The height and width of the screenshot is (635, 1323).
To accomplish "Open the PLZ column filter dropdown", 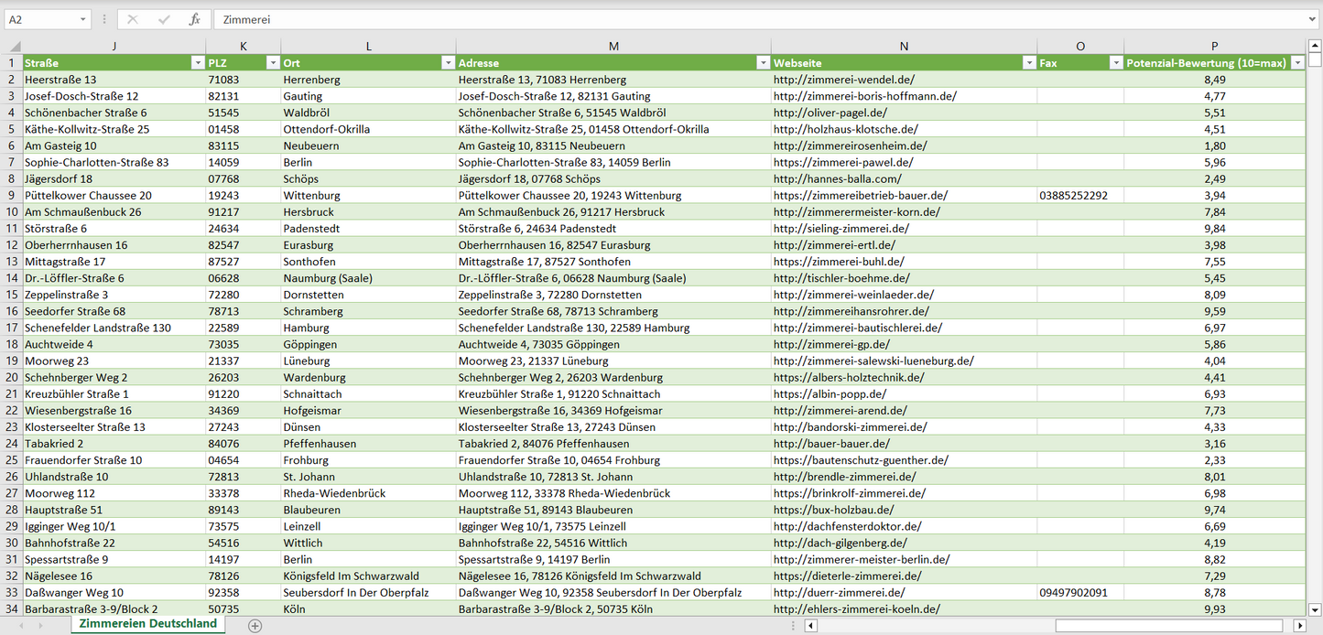I will click(272, 63).
